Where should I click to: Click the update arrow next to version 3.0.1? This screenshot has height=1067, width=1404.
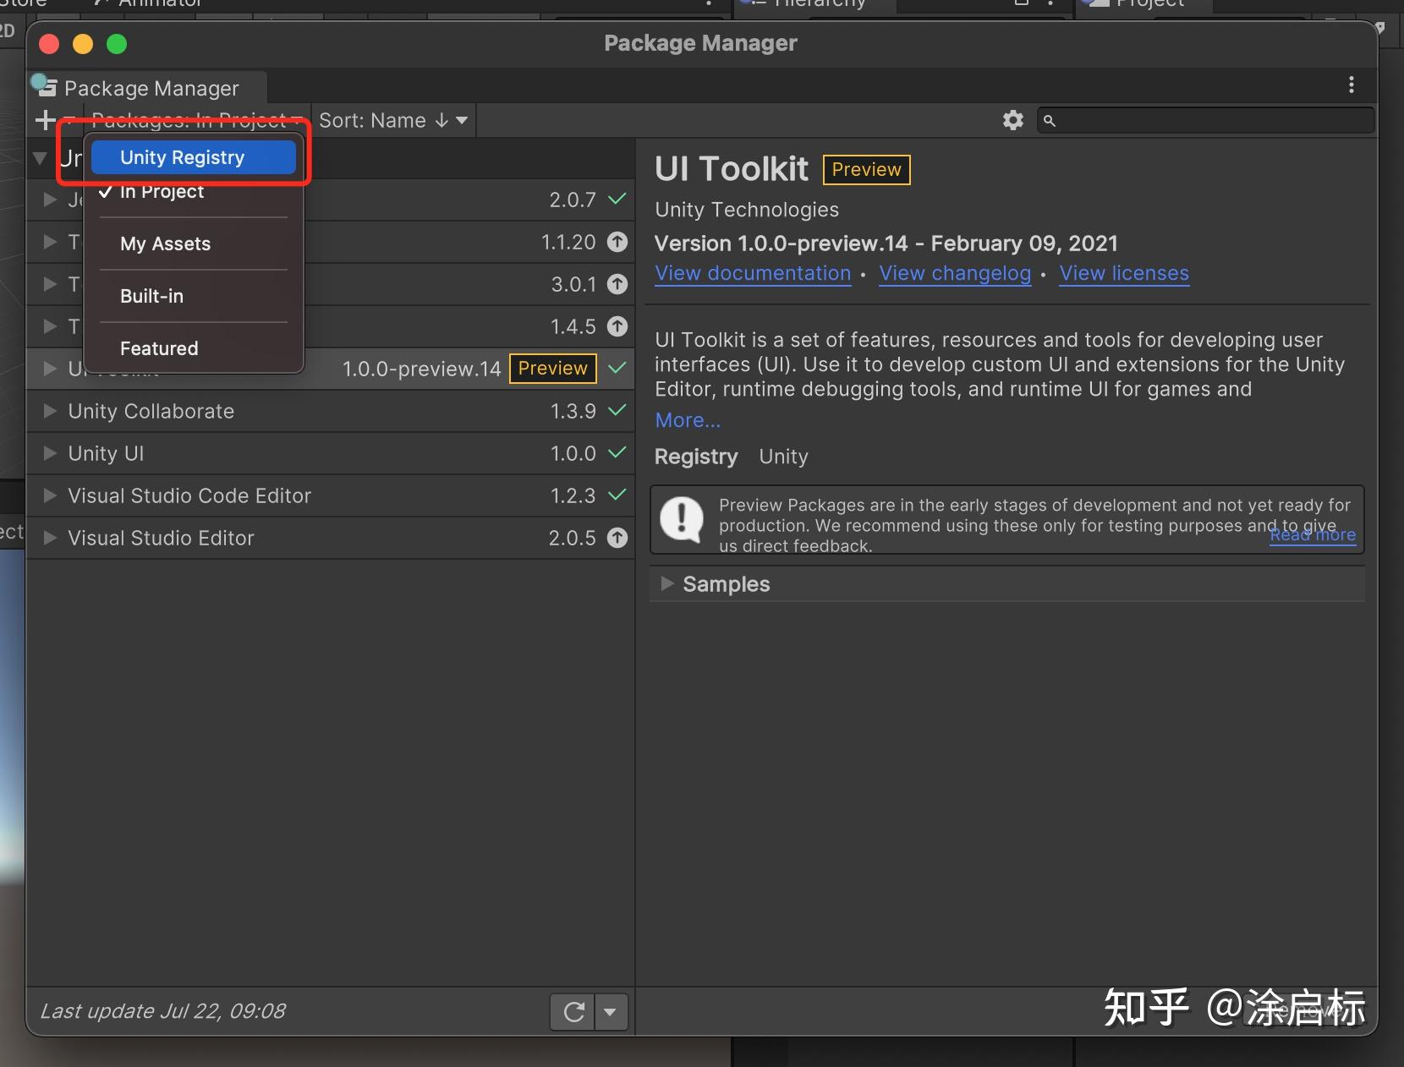pyautogui.click(x=618, y=284)
